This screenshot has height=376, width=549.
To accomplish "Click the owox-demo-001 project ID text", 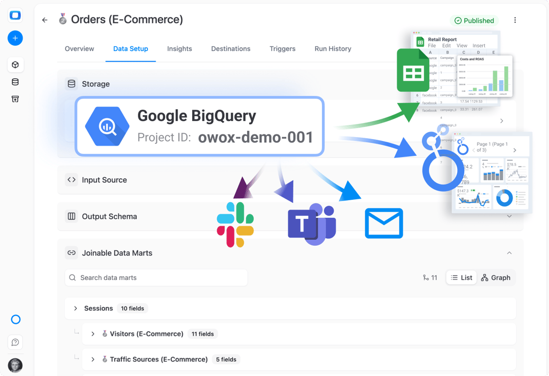I will (x=255, y=137).
